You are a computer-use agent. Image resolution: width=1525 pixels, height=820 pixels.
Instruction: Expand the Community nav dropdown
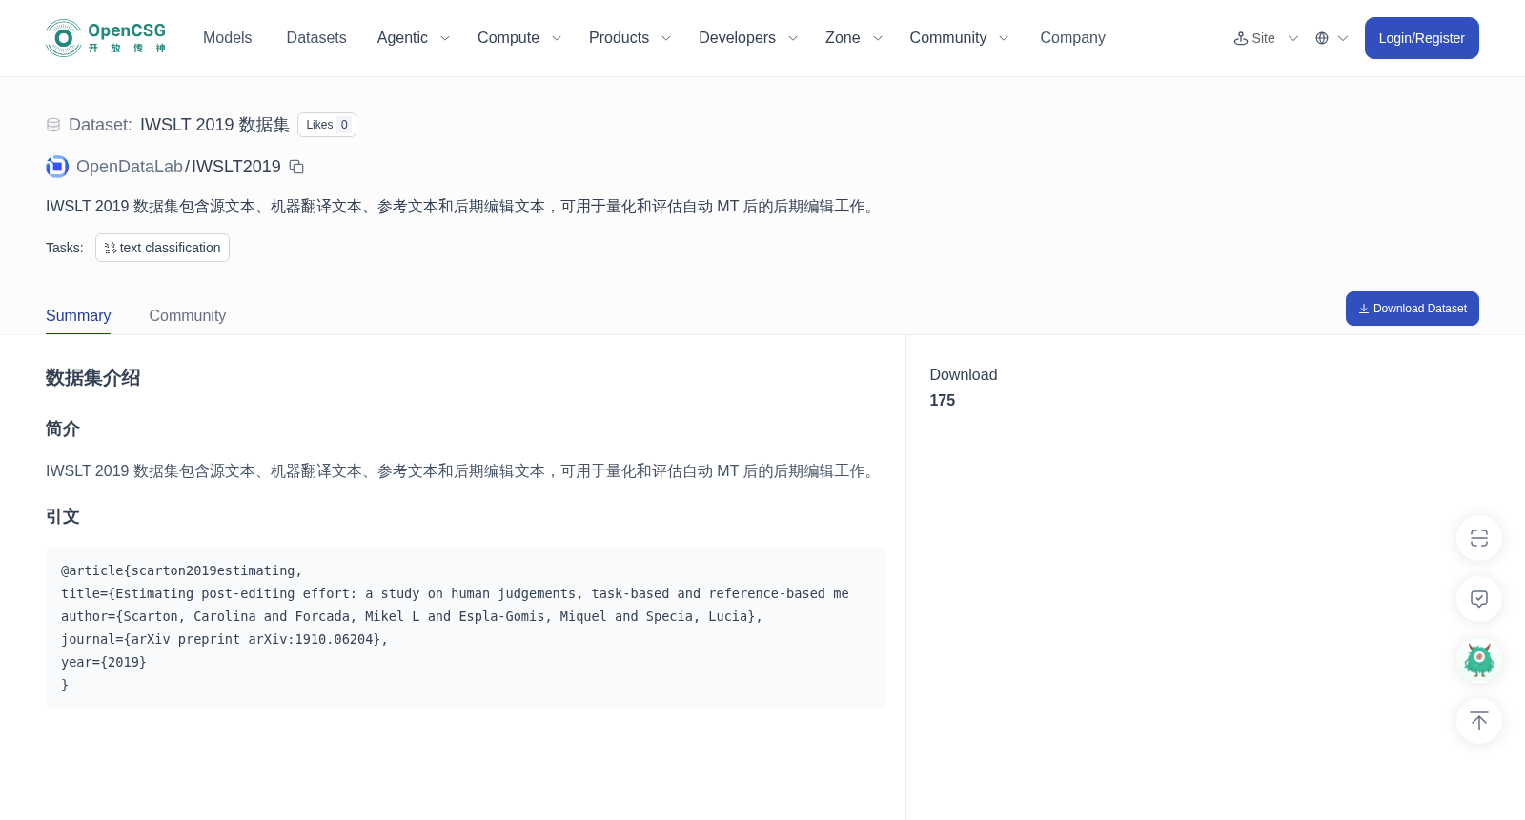[x=959, y=38]
